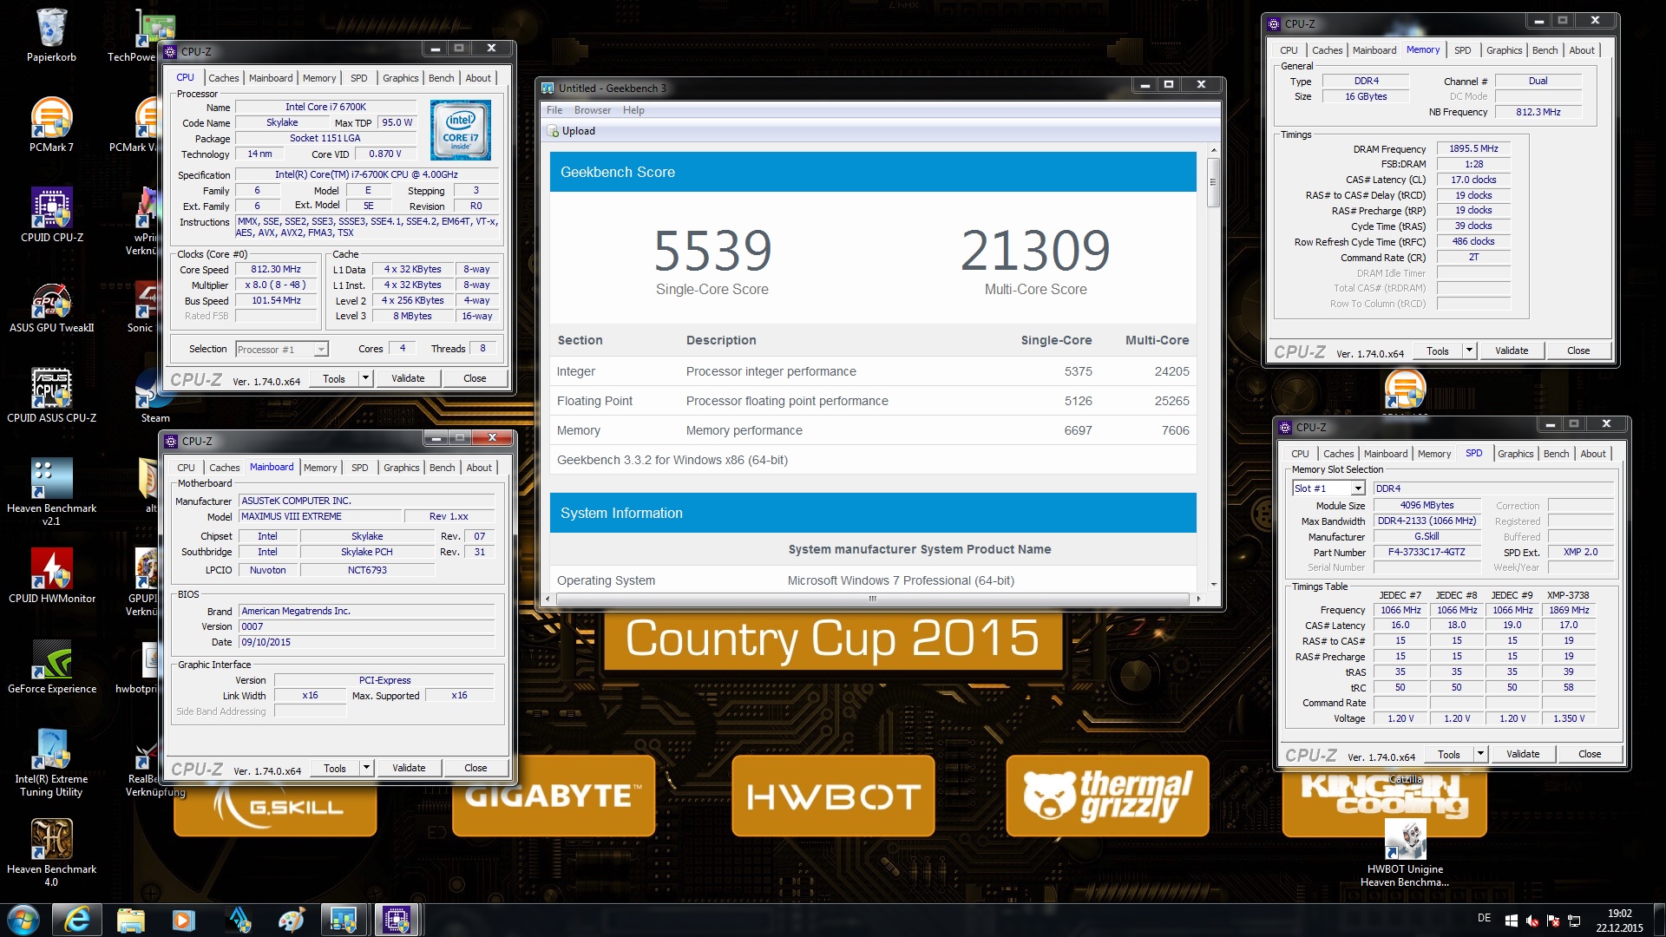
Task: Click Close in the SPD window
Action: [x=1590, y=754]
